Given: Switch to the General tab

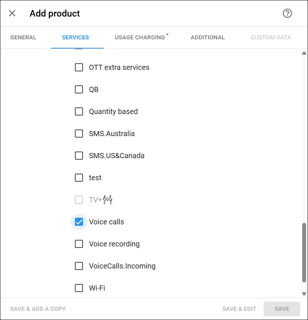Looking at the screenshot, I should coord(23,38).
